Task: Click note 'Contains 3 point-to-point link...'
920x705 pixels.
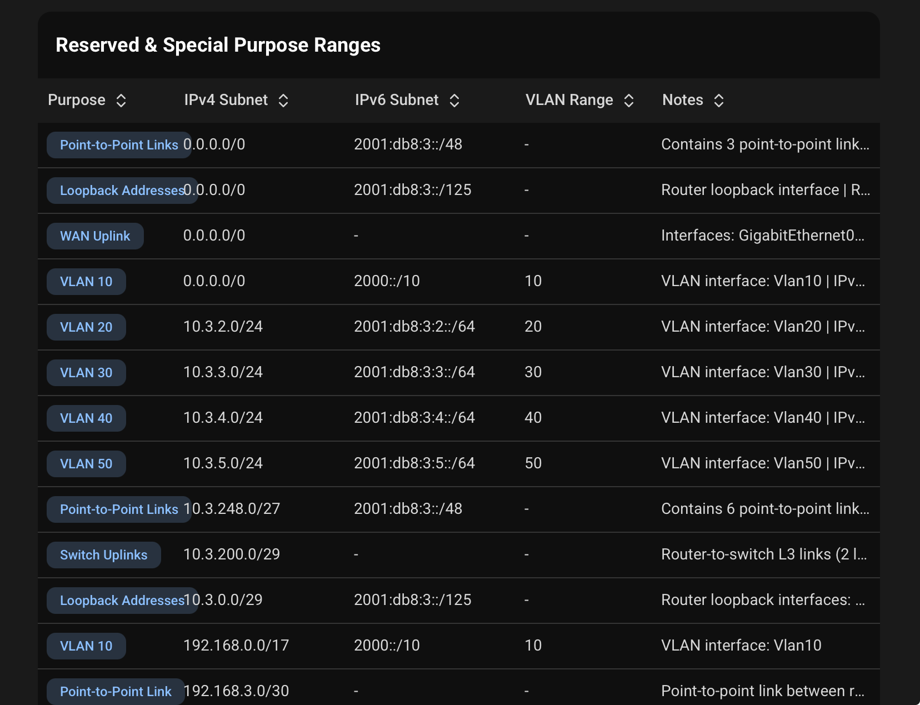Action: 765,144
